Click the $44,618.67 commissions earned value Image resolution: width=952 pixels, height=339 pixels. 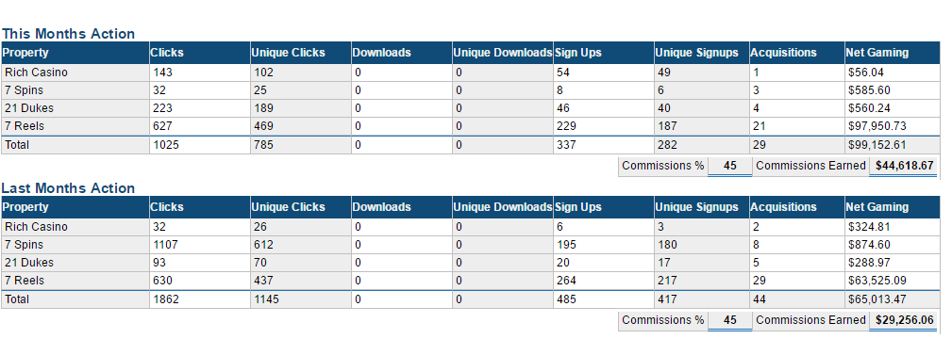904,166
